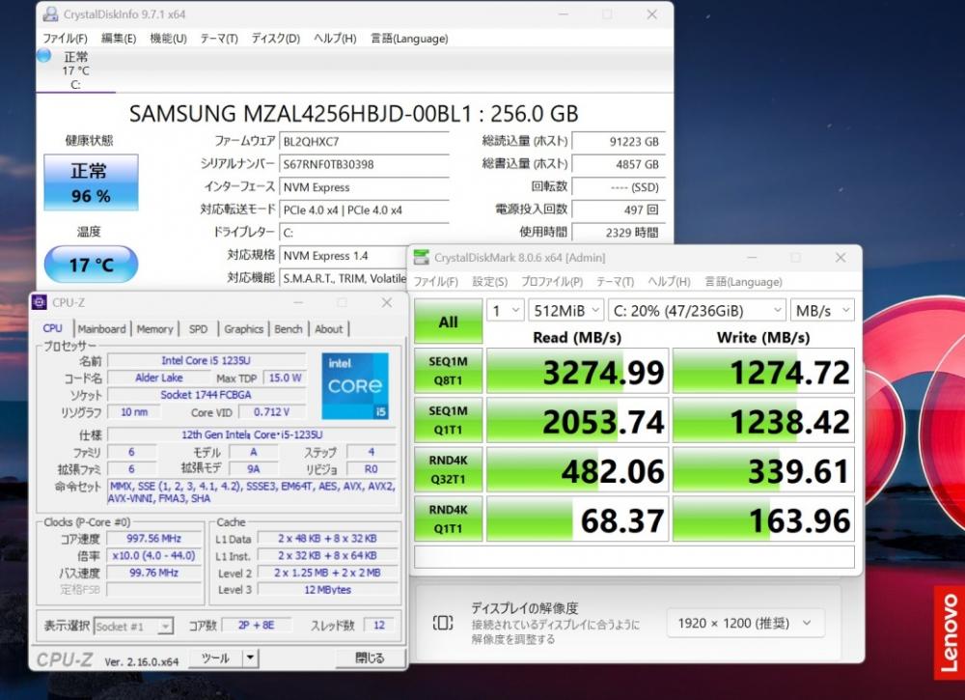Switch to the Memory tab in CPU-Z
The width and height of the screenshot is (965, 700).
(x=155, y=329)
